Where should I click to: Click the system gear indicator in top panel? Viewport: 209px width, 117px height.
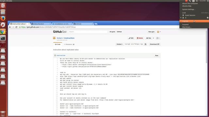208,1
